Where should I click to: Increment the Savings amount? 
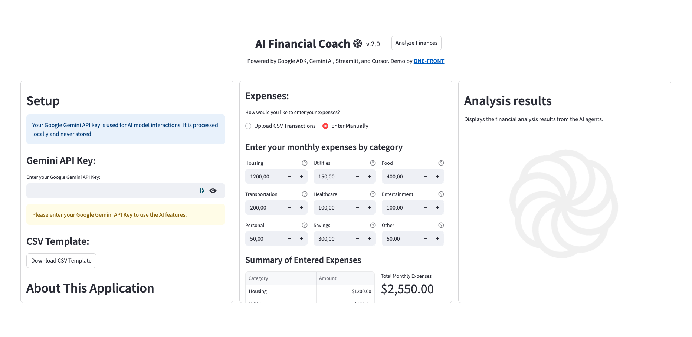[x=370, y=239]
